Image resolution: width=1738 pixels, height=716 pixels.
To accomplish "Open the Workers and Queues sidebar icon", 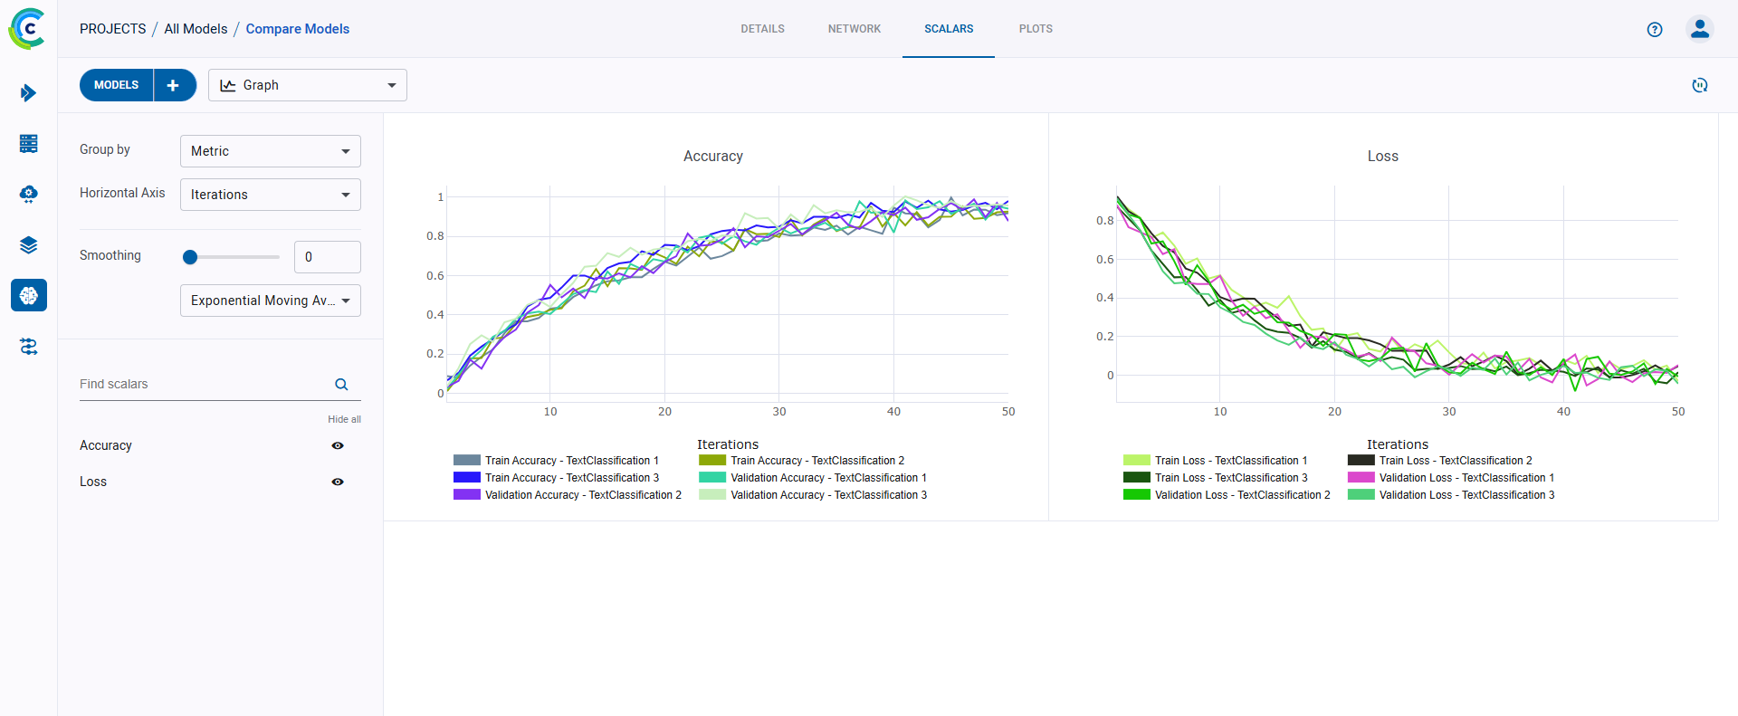I will tap(28, 347).
